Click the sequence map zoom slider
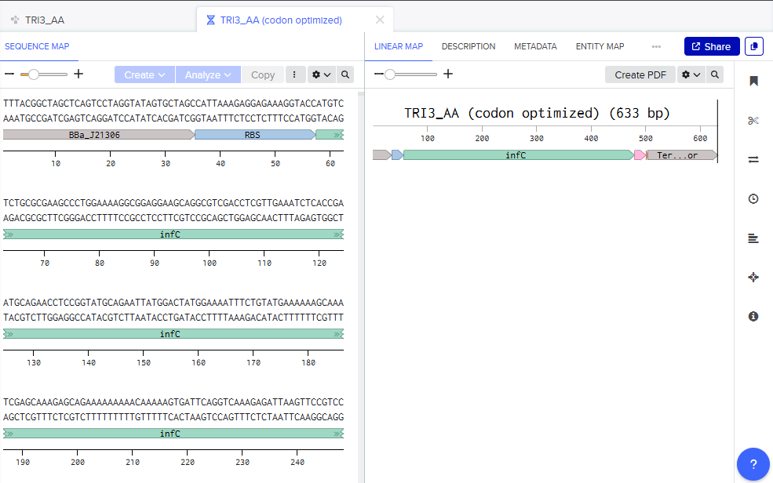Viewport: 773px width, 483px height. pos(43,74)
